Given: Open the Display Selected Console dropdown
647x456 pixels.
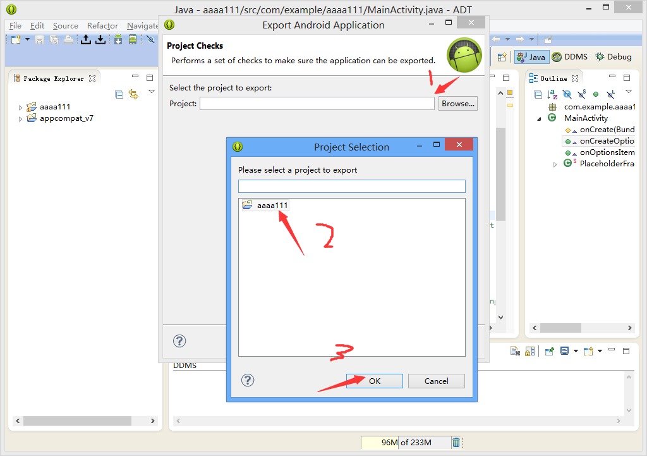Looking at the screenshot, I should point(576,351).
